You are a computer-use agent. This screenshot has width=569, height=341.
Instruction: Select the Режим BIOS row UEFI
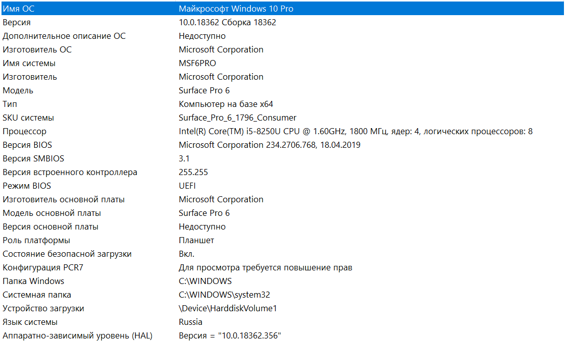283,186
